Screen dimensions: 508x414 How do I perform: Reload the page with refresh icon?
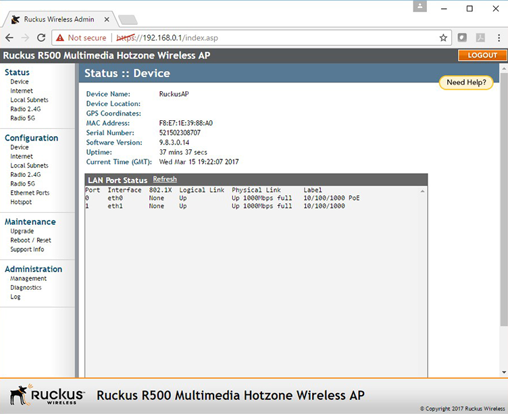point(41,38)
